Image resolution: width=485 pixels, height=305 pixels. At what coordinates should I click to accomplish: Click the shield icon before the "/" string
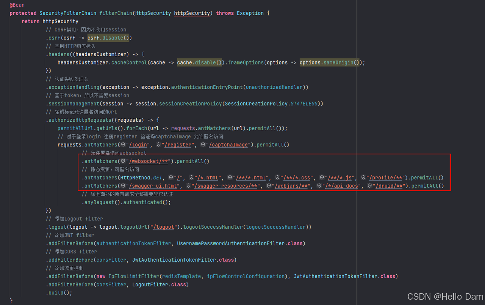tap(171, 178)
